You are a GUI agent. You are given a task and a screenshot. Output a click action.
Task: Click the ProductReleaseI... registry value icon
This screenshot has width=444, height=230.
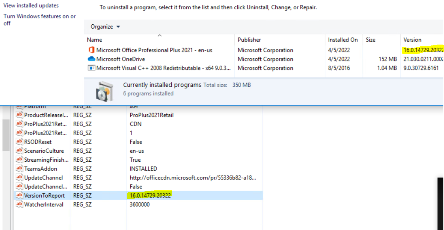pyautogui.click(x=19, y=115)
